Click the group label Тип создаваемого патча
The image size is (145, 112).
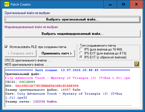[x=98, y=45]
